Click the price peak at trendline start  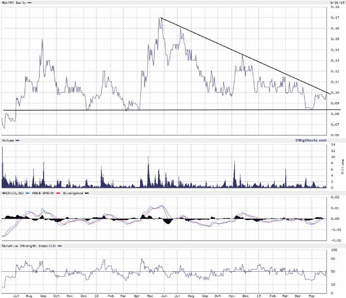(x=160, y=18)
